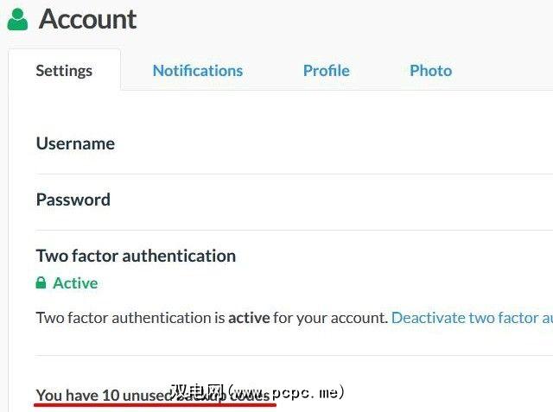Select the Photo tab

point(430,71)
